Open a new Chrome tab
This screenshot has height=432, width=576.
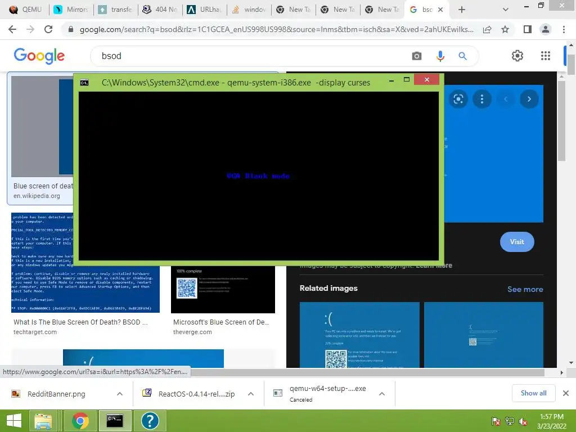click(x=462, y=10)
